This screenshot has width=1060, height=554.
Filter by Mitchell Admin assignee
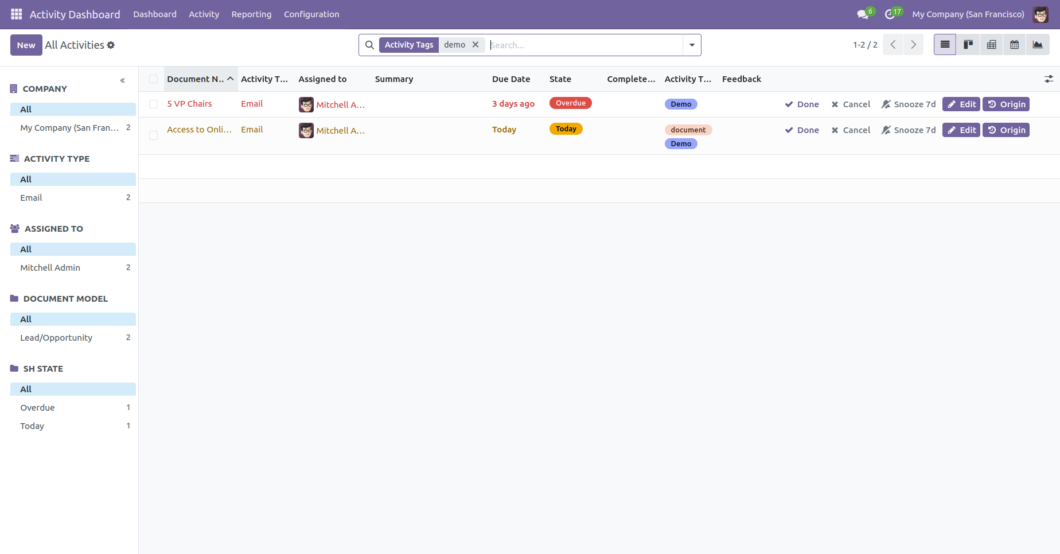[73, 268]
